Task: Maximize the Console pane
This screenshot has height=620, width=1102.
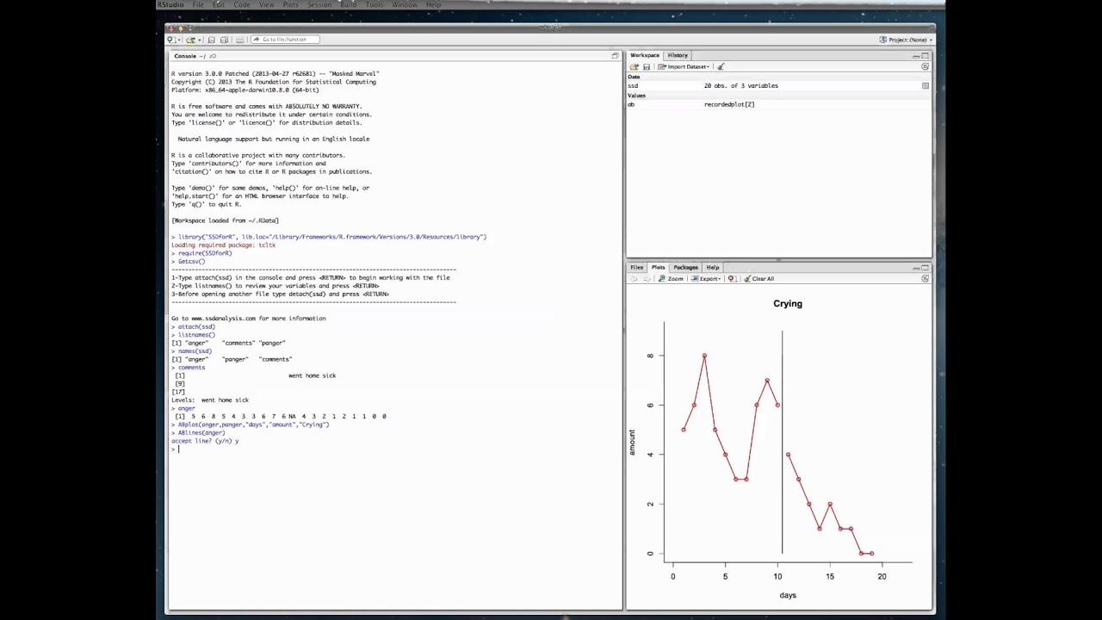Action: pyautogui.click(x=615, y=56)
